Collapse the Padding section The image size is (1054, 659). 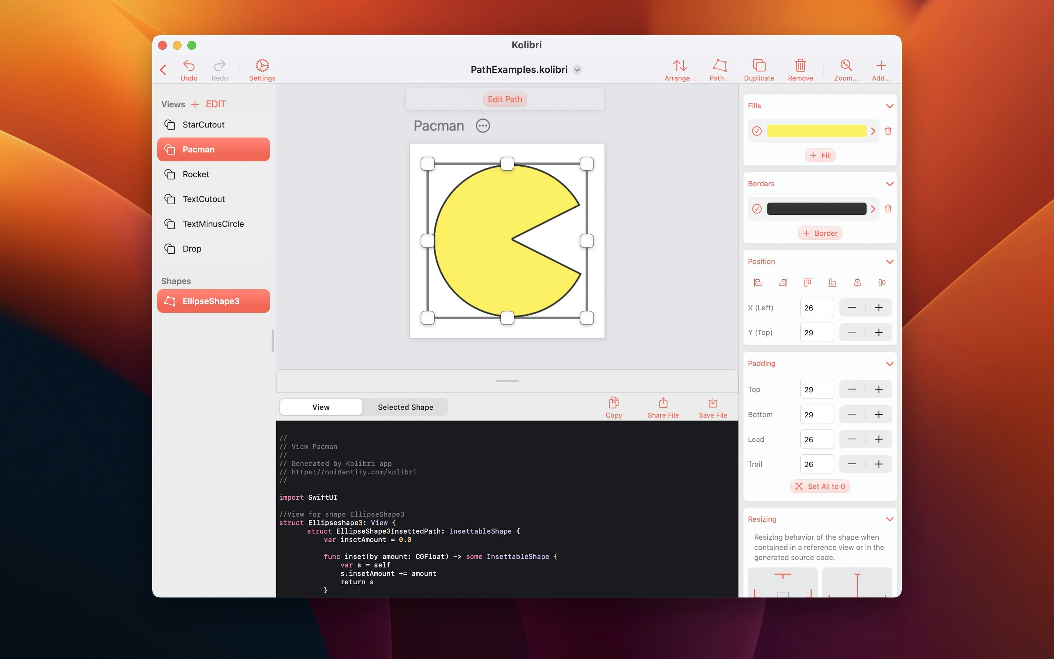pos(889,364)
